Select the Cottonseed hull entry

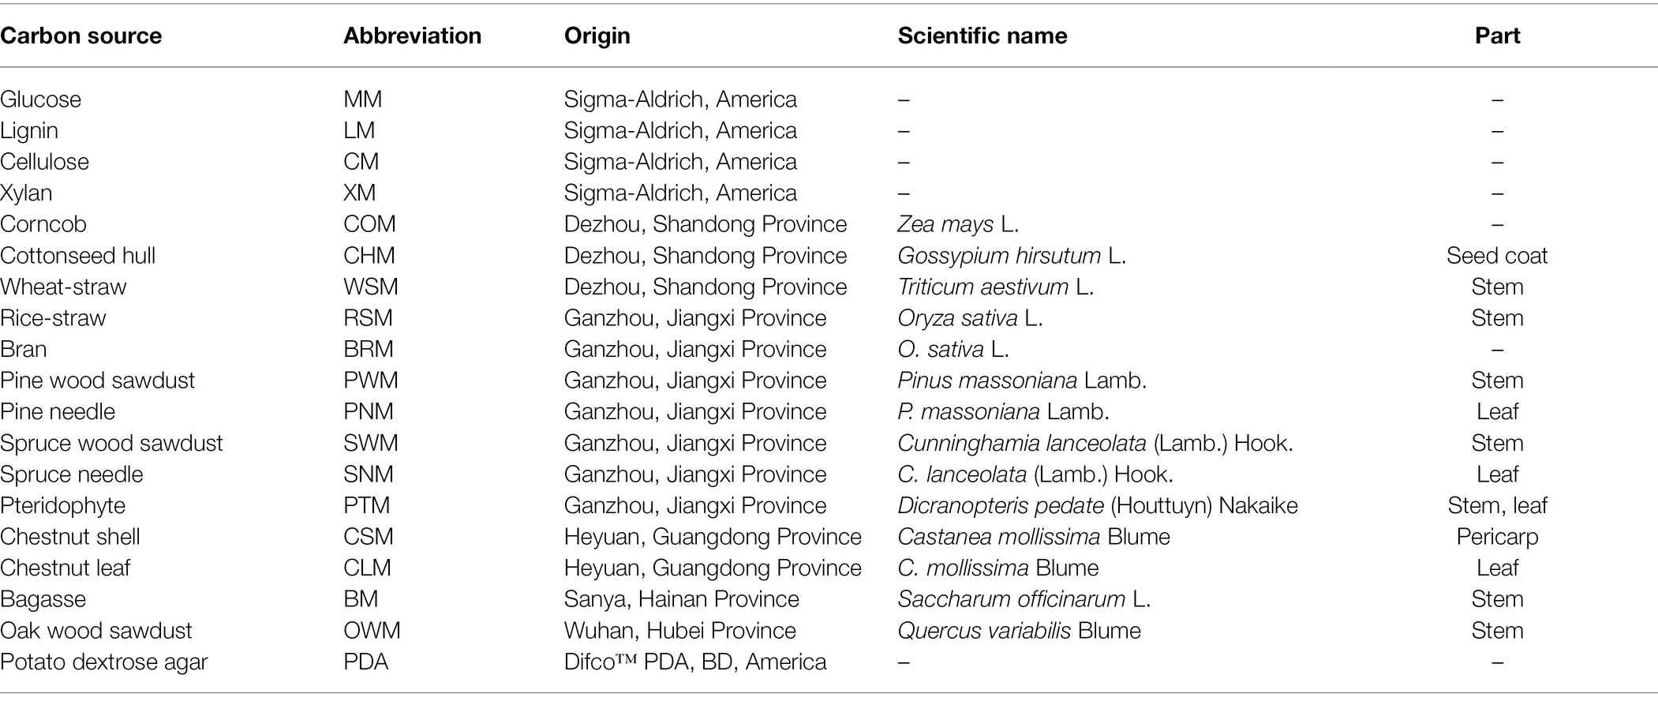(x=78, y=256)
